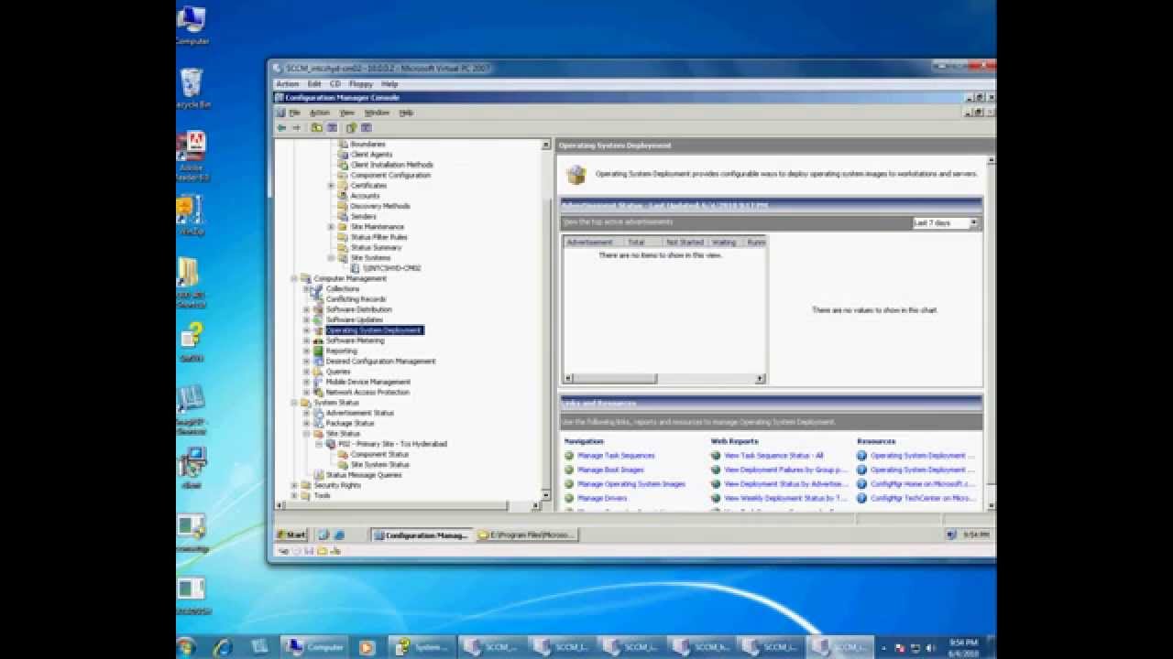Viewport: 1173px width, 659px height.
Task: Expand the Security Rights node
Action: [x=294, y=485]
